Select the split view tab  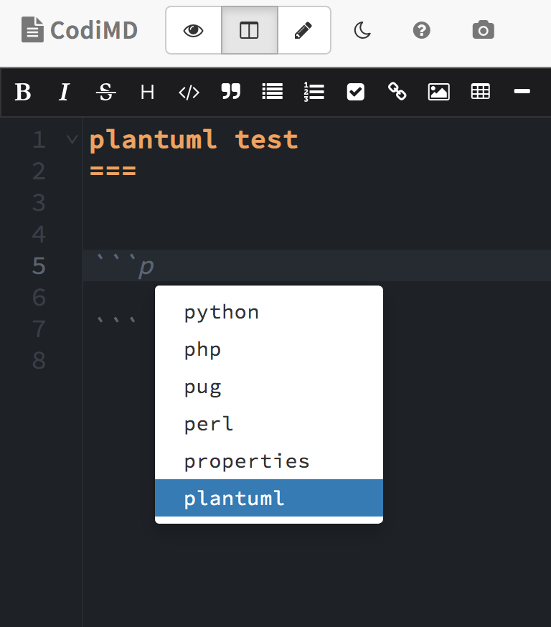(248, 30)
